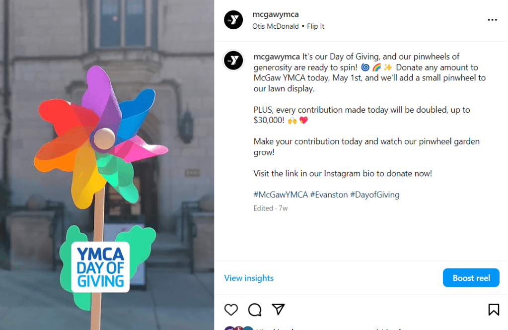Click the mcgawymca username in the caption

coord(277,57)
